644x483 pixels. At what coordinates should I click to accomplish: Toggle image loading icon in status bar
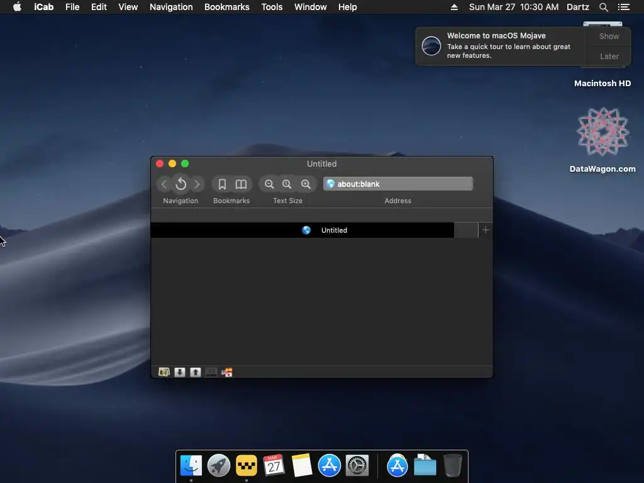click(x=164, y=372)
